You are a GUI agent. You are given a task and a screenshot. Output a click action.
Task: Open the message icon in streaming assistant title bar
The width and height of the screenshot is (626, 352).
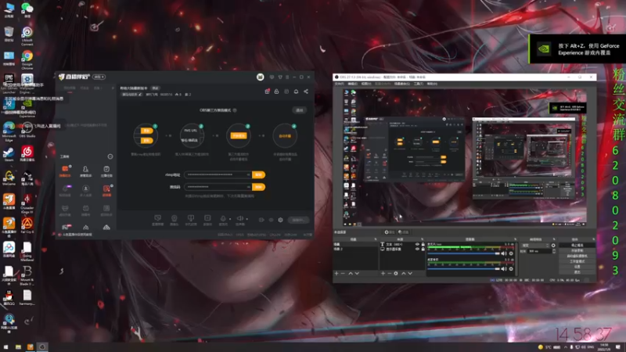[272, 77]
